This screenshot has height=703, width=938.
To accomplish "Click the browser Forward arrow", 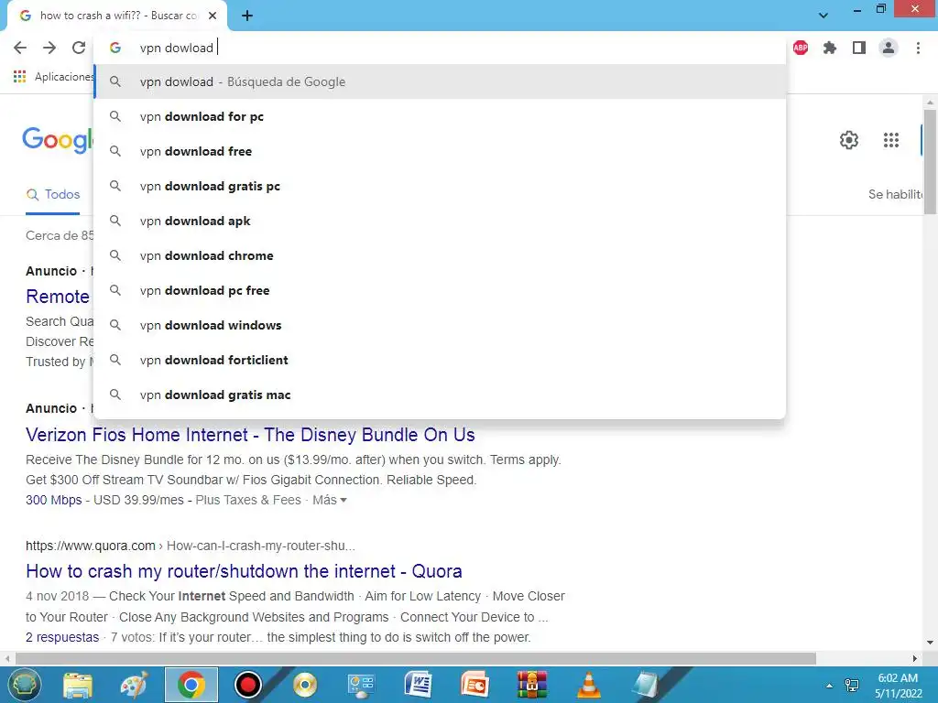I will tap(49, 48).
